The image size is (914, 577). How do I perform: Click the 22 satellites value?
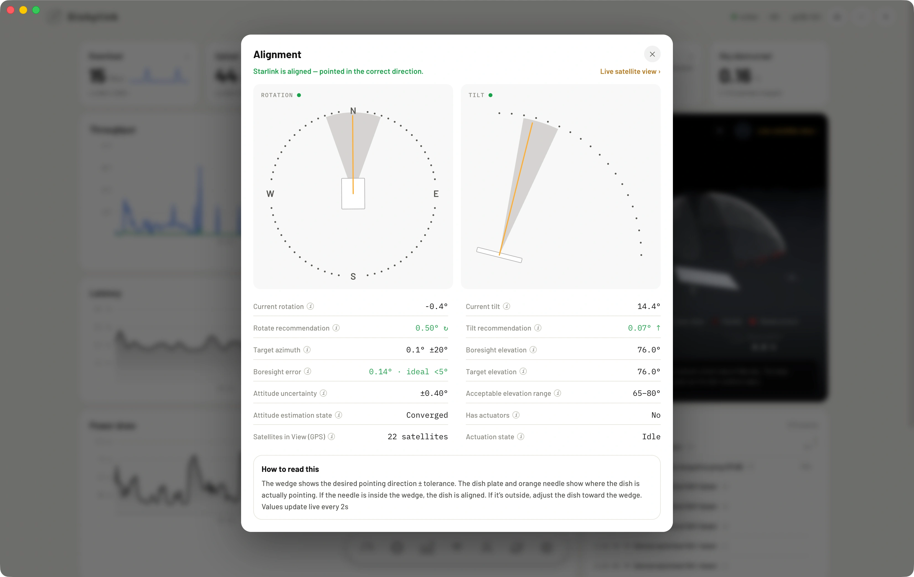(417, 437)
